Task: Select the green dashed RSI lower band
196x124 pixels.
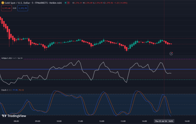Action: click(98, 80)
